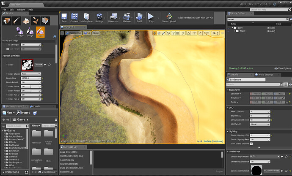The height and width of the screenshot is (176, 292).
Task: Select Load Errors (156) in Message Log
Action: (69, 152)
